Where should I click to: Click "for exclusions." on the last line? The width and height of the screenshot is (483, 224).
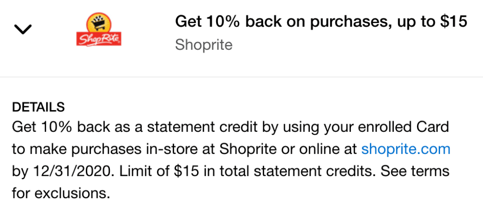coord(61,192)
